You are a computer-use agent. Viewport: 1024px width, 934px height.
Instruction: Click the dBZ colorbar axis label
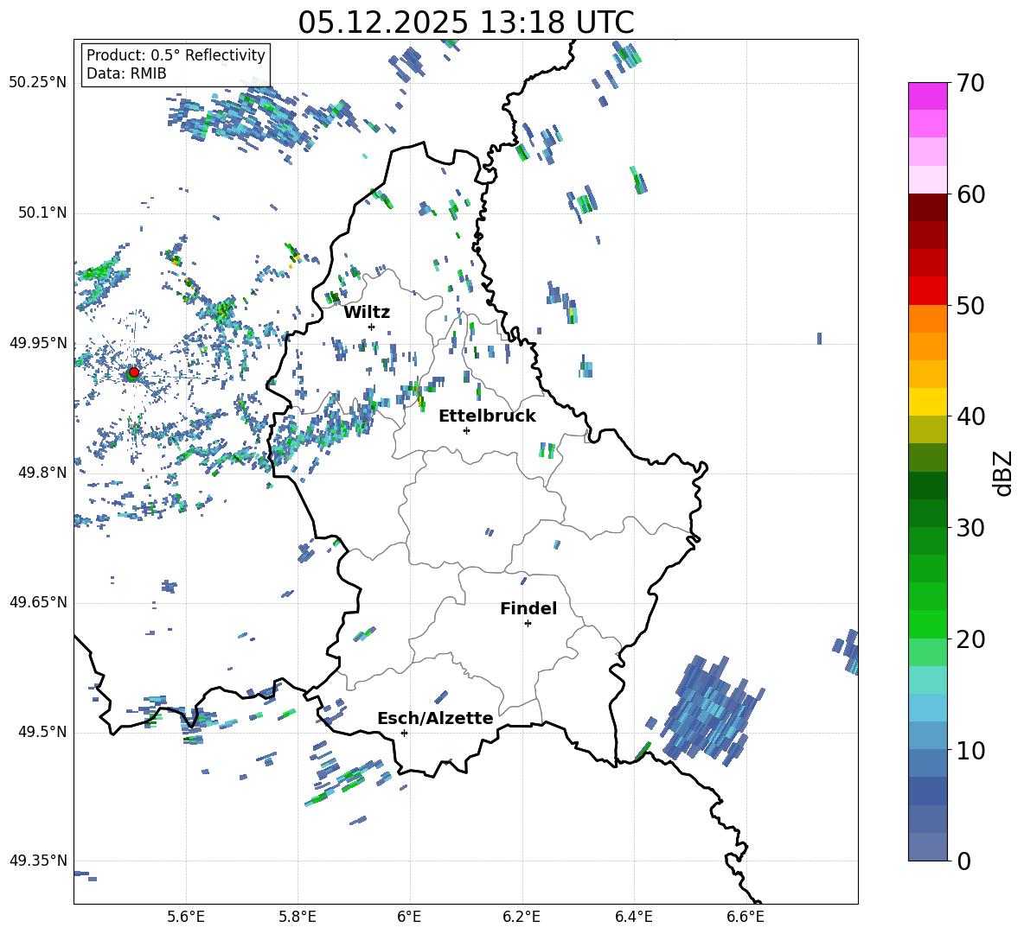(x=1002, y=473)
